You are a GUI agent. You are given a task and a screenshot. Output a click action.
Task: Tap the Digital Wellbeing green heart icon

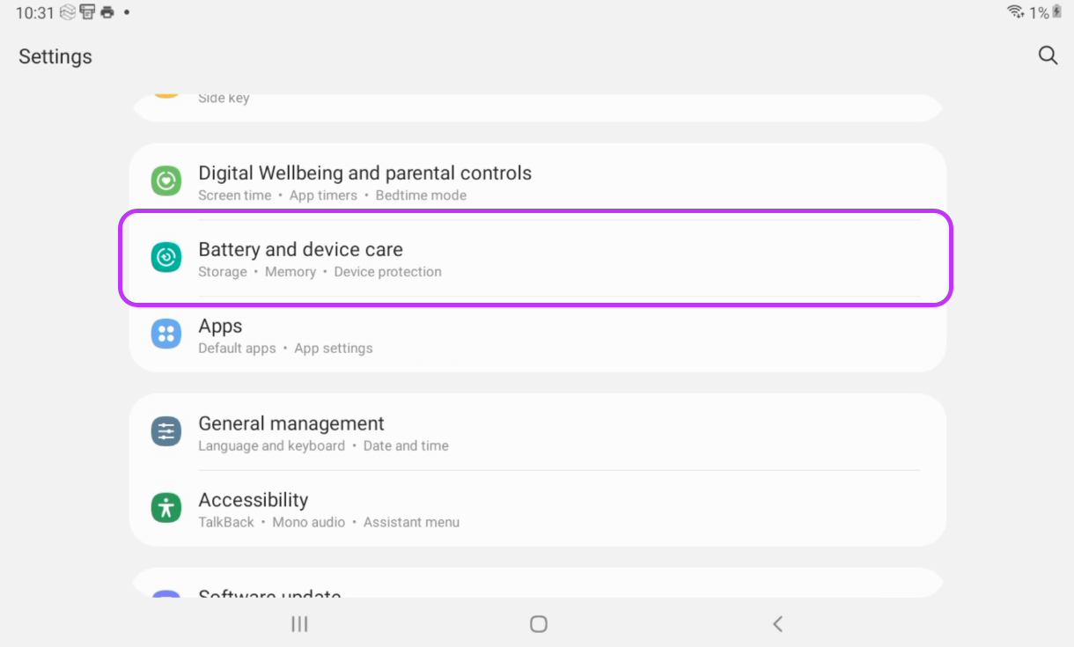pos(166,181)
